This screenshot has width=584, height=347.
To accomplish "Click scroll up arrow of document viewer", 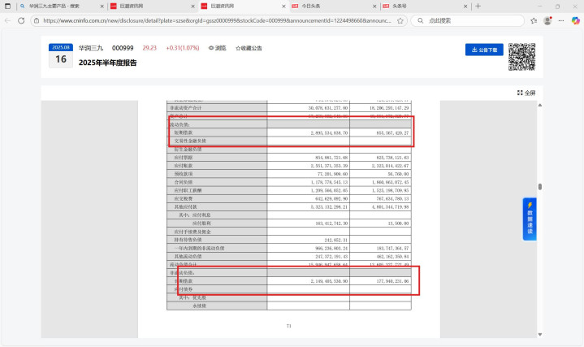I will pos(539,105).
